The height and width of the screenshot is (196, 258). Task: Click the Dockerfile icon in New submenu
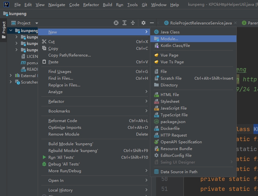click(156, 129)
